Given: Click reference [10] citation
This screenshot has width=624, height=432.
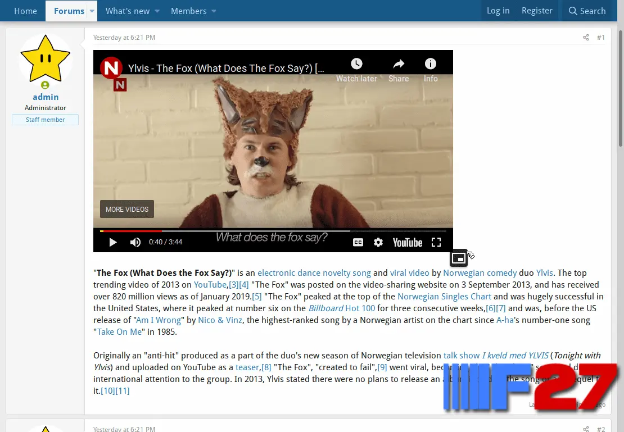Looking at the screenshot, I should point(108,391).
